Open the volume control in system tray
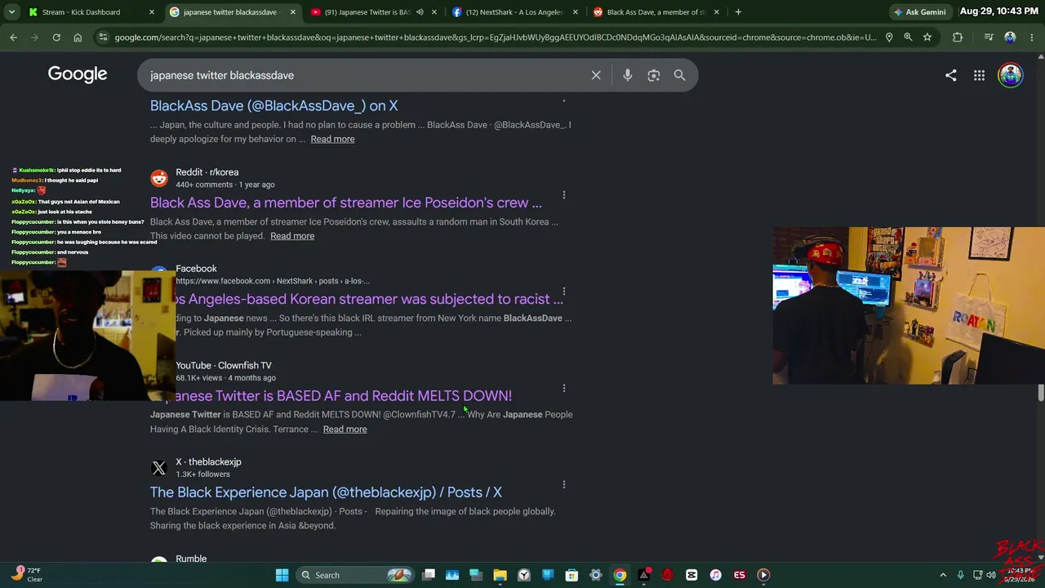 tap(991, 575)
